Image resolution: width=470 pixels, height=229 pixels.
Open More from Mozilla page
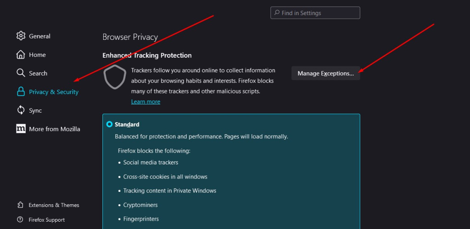55,129
